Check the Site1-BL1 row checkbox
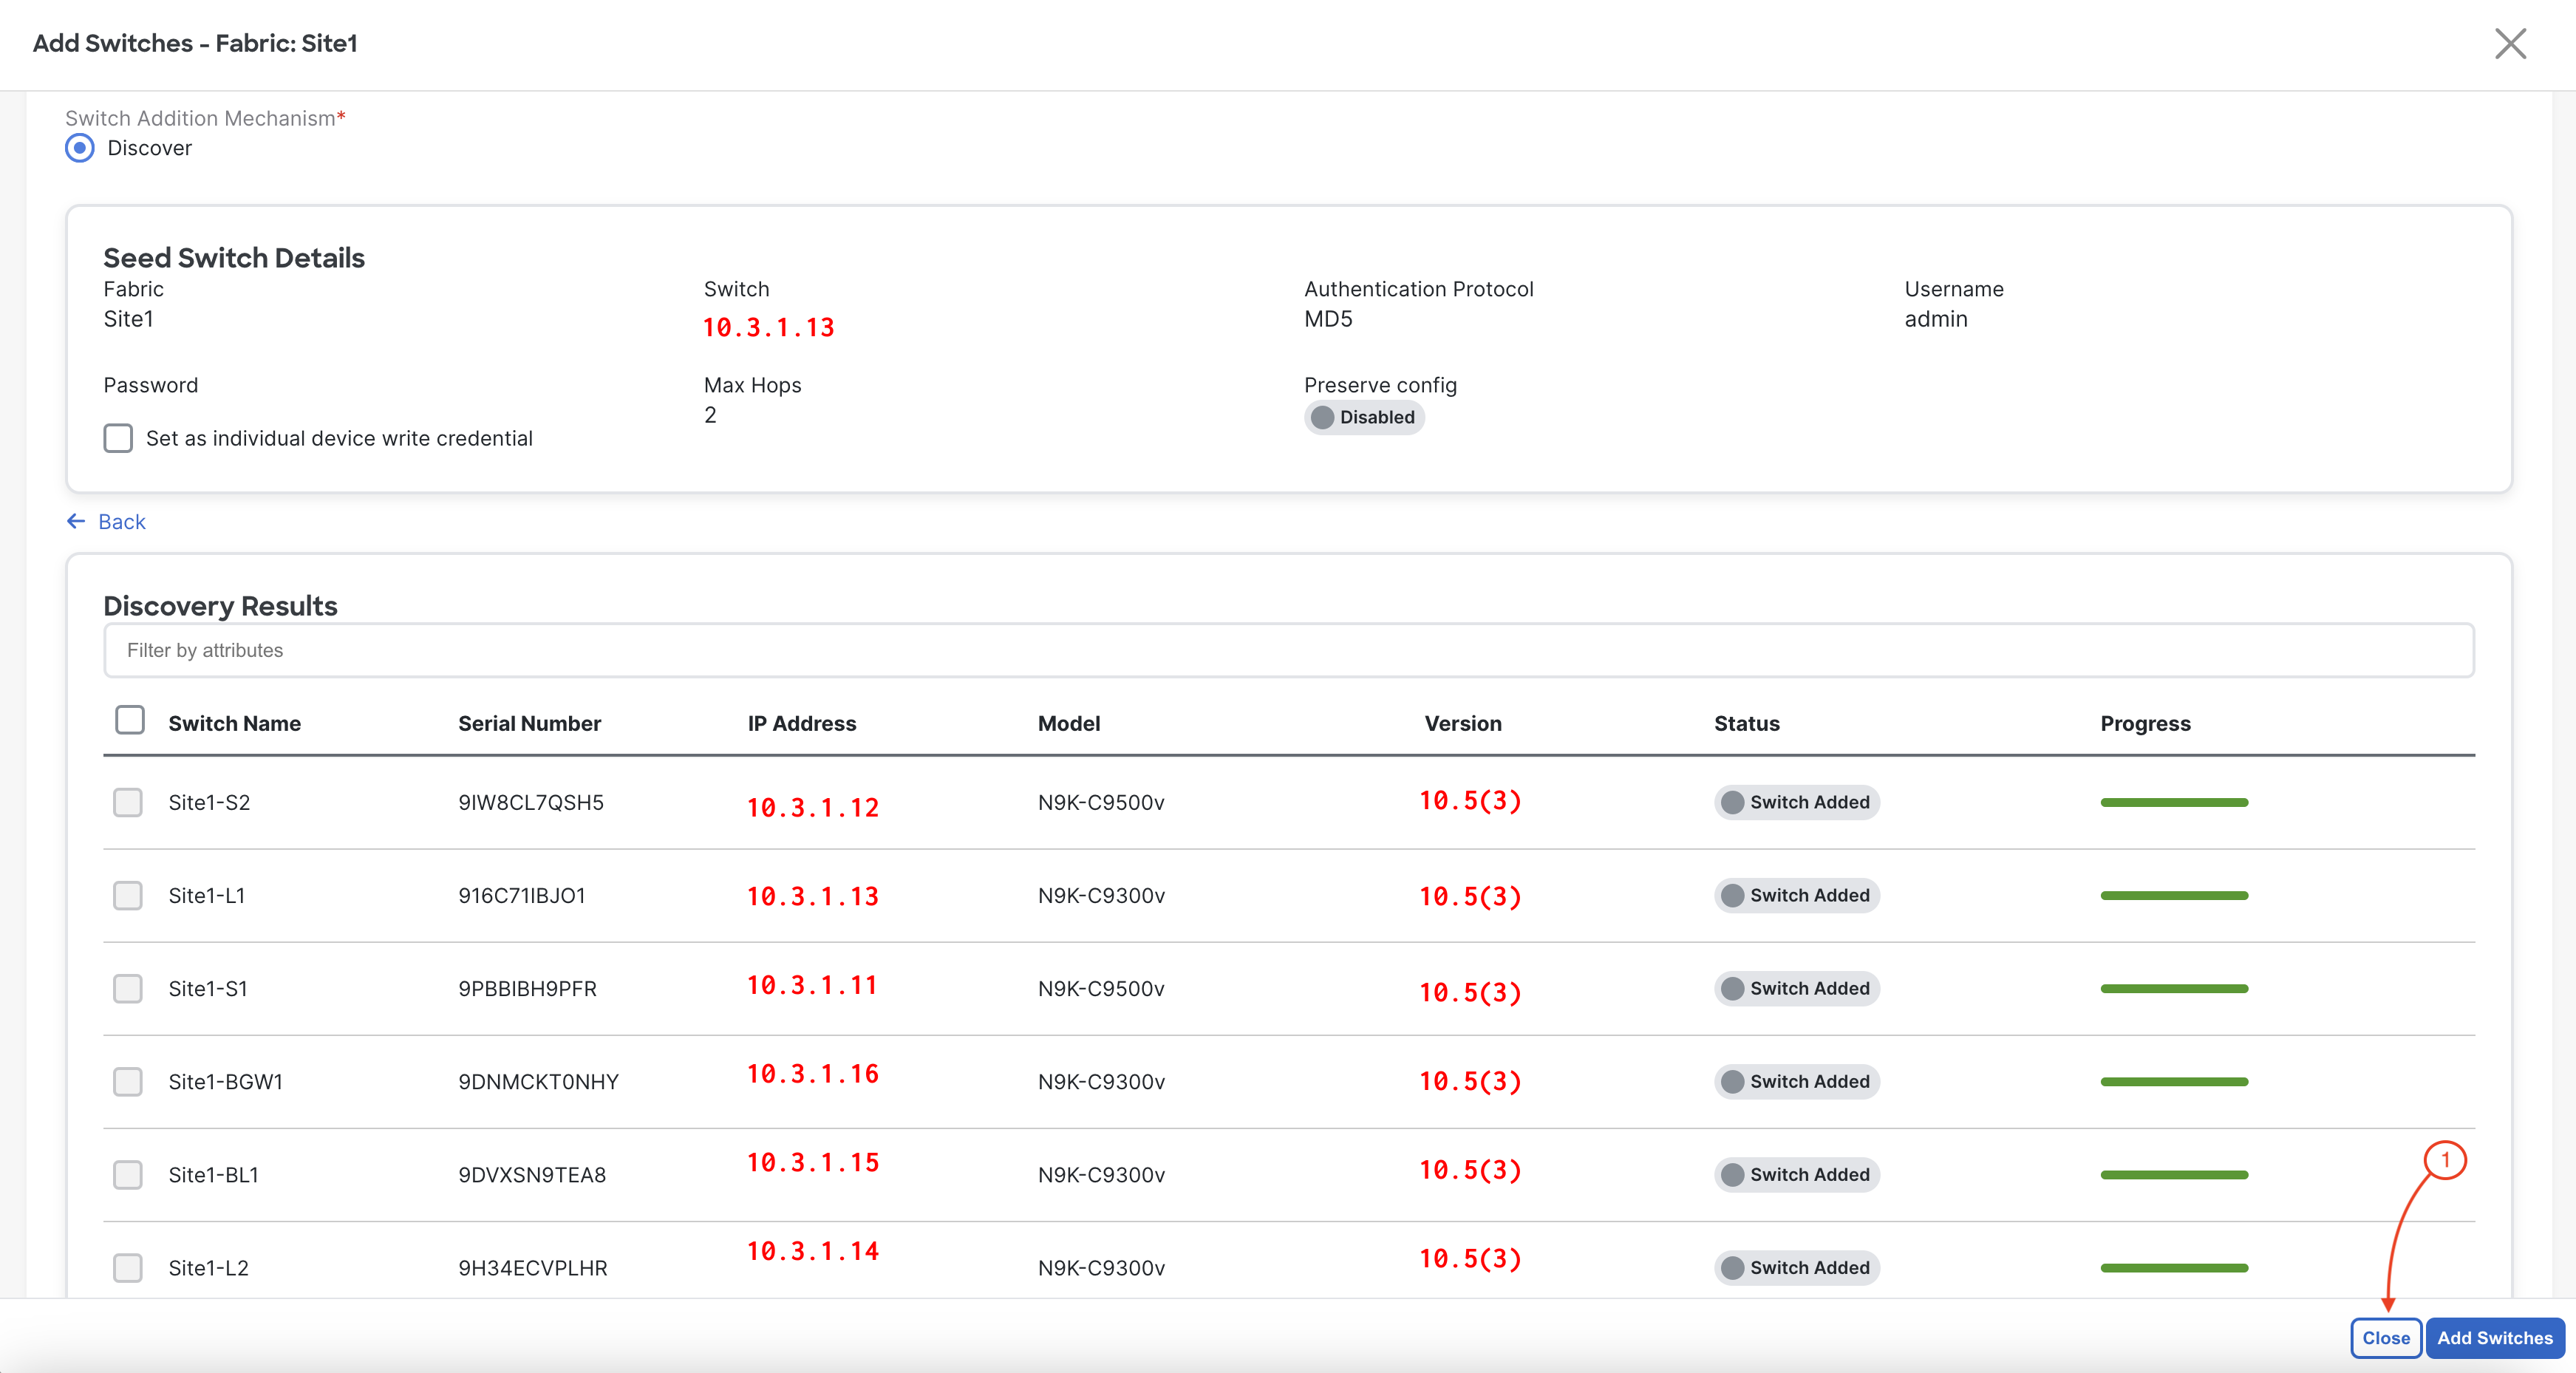This screenshot has height=1373, width=2576. pos(128,1174)
